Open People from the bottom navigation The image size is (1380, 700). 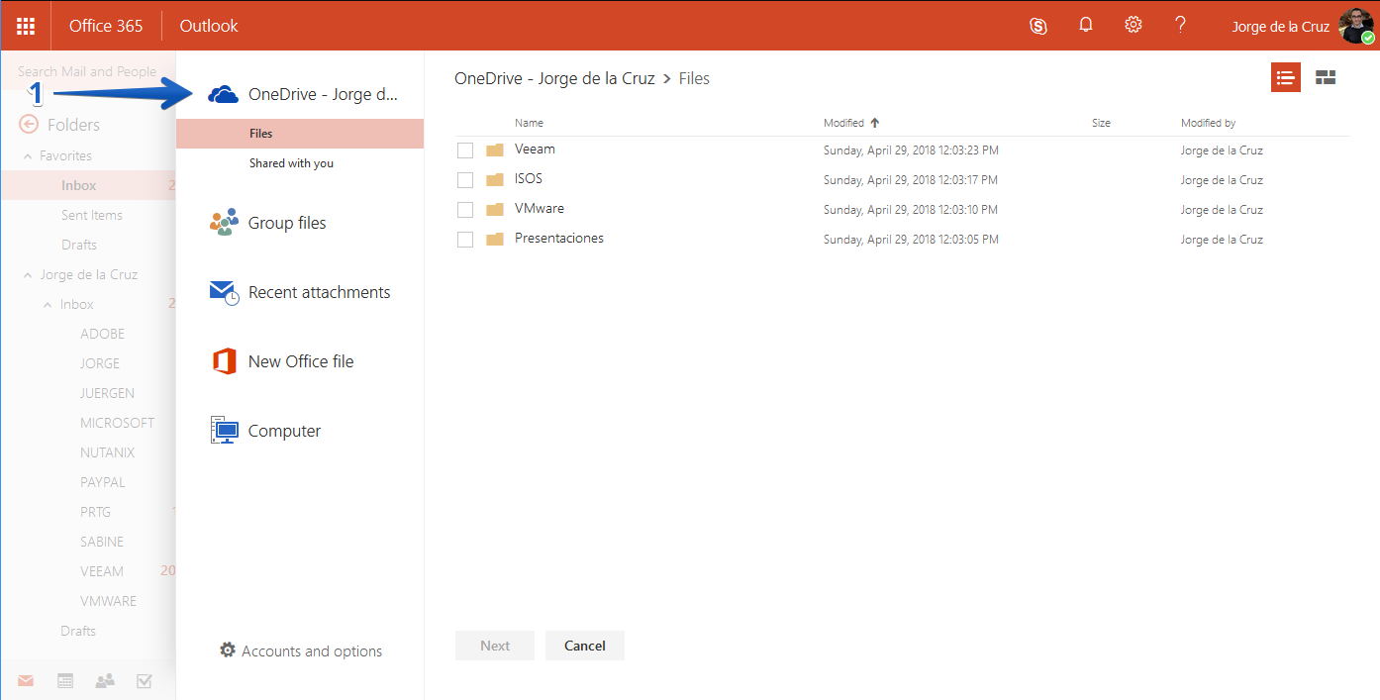pos(105,680)
